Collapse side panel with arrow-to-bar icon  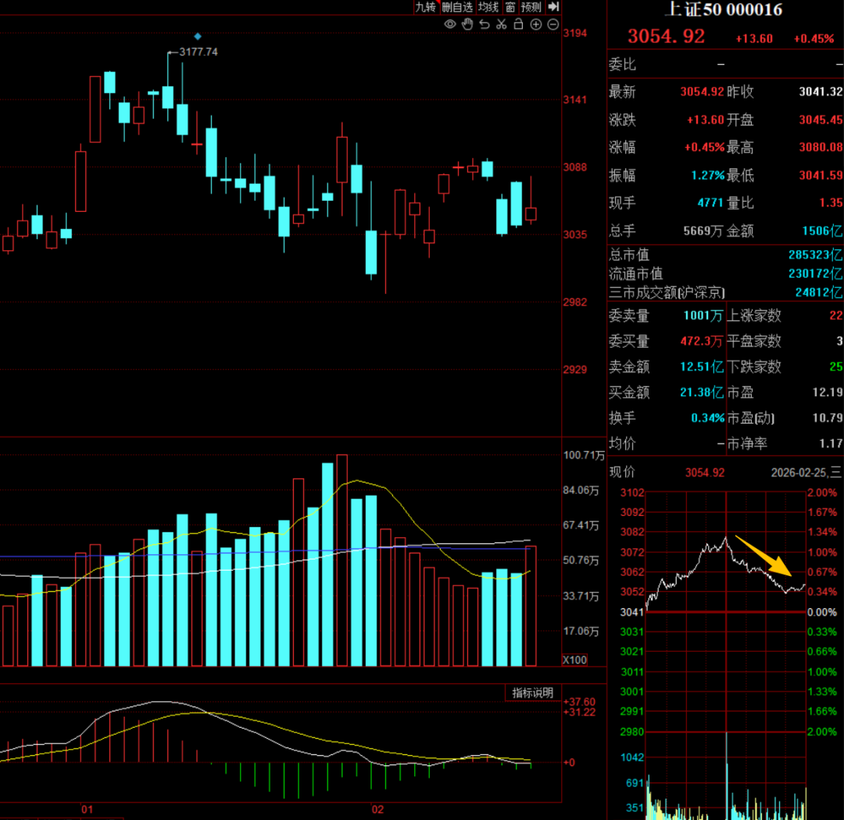(554, 6)
